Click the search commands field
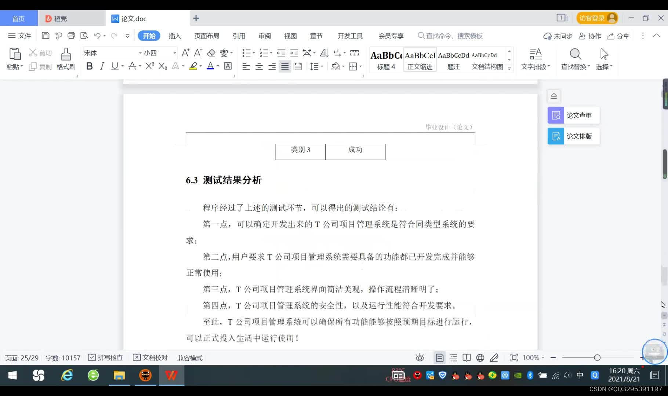This screenshot has height=396, width=668. pos(451,36)
